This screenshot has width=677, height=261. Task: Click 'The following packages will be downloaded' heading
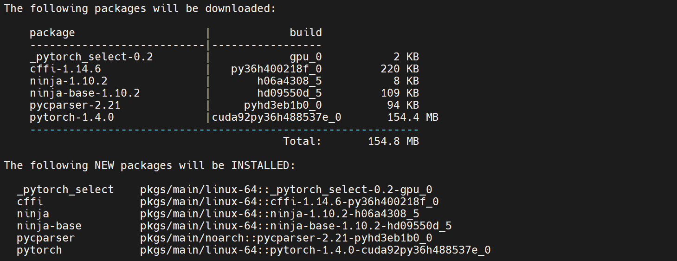(140, 9)
